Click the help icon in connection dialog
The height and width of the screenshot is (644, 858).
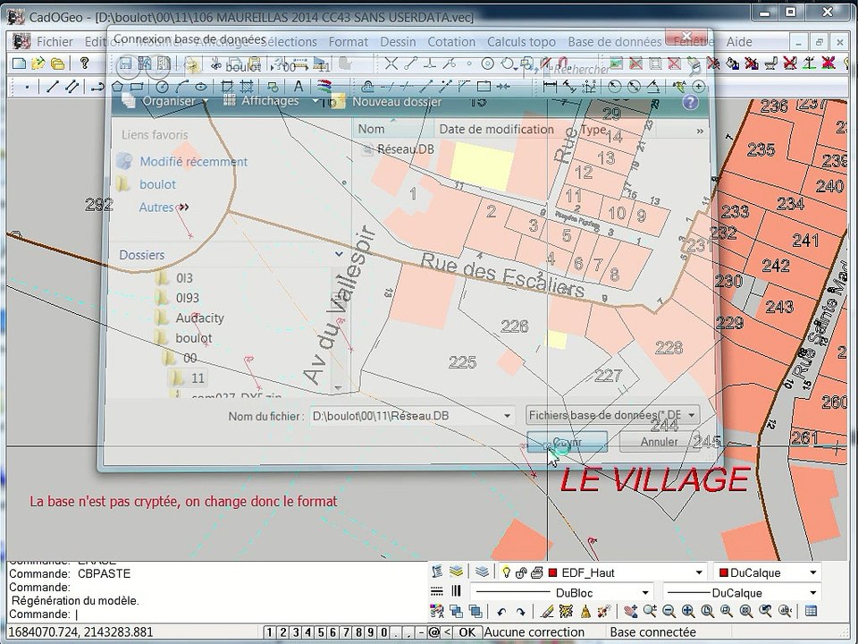click(691, 102)
